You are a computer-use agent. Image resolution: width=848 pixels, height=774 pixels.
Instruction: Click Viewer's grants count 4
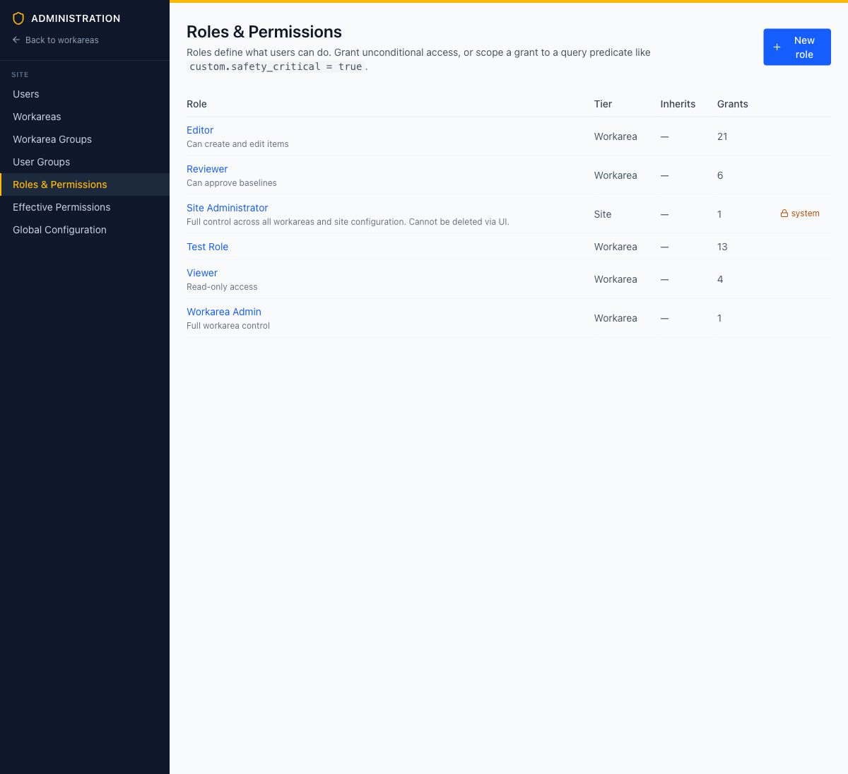pyautogui.click(x=720, y=279)
